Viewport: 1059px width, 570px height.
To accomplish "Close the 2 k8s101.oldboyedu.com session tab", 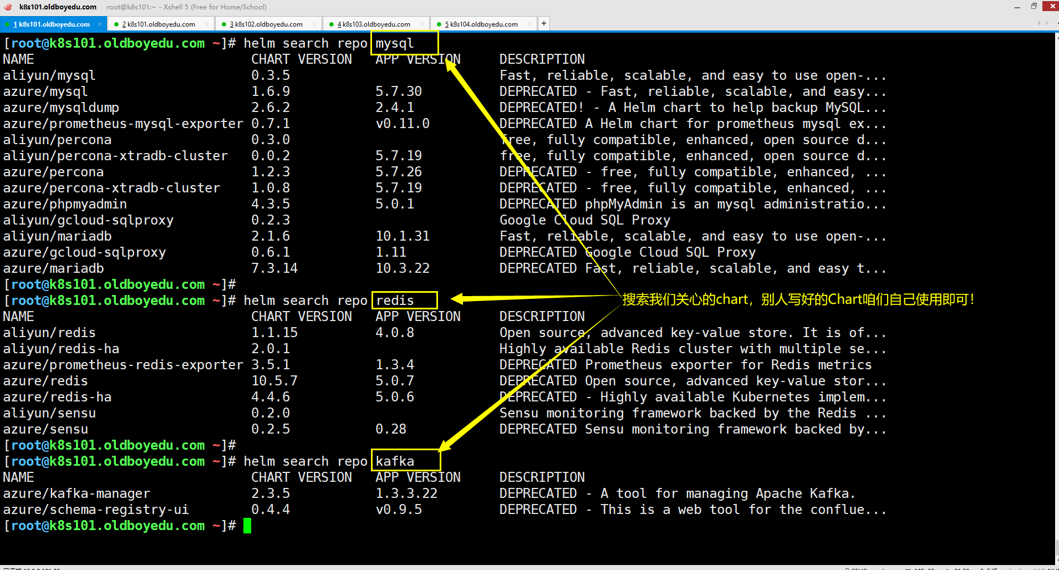I will click(207, 24).
